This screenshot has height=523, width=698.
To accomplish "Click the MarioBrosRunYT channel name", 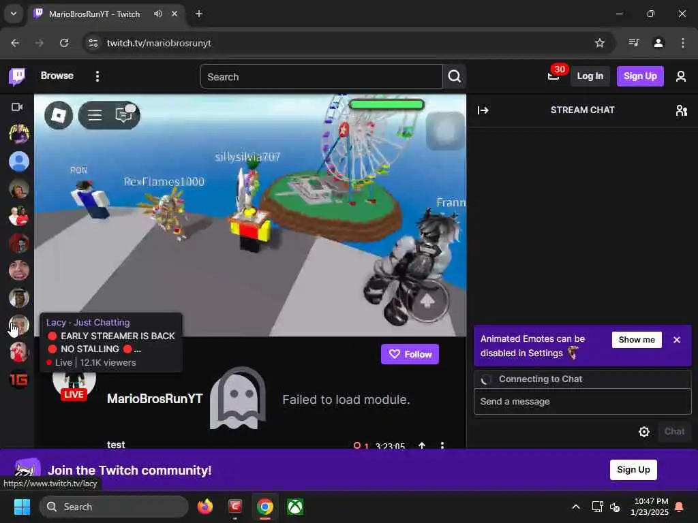I will [x=155, y=398].
